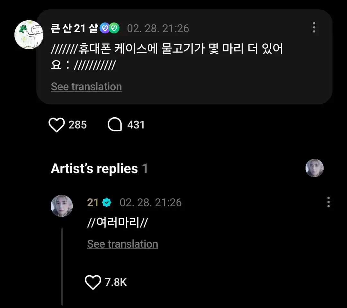See translation of the fan post
Image resolution: width=347 pixels, height=308 pixels.
86,87
